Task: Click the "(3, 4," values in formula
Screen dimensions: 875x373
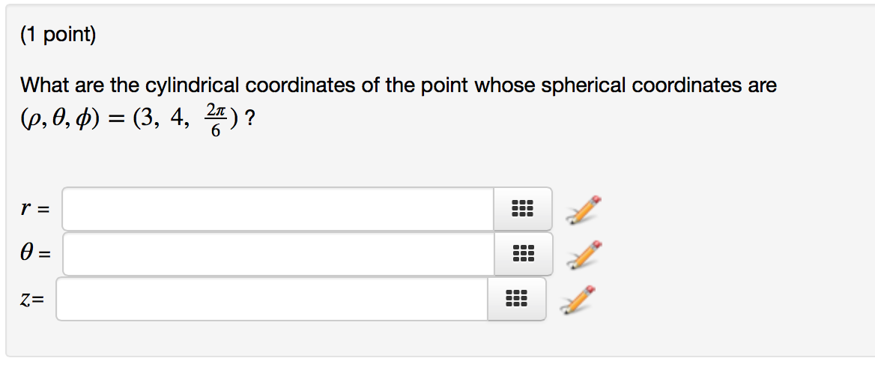Action: pos(166,119)
